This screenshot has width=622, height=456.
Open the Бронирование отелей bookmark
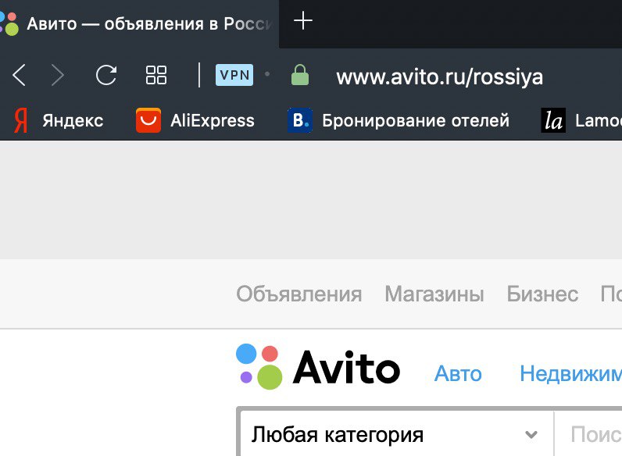tap(399, 120)
